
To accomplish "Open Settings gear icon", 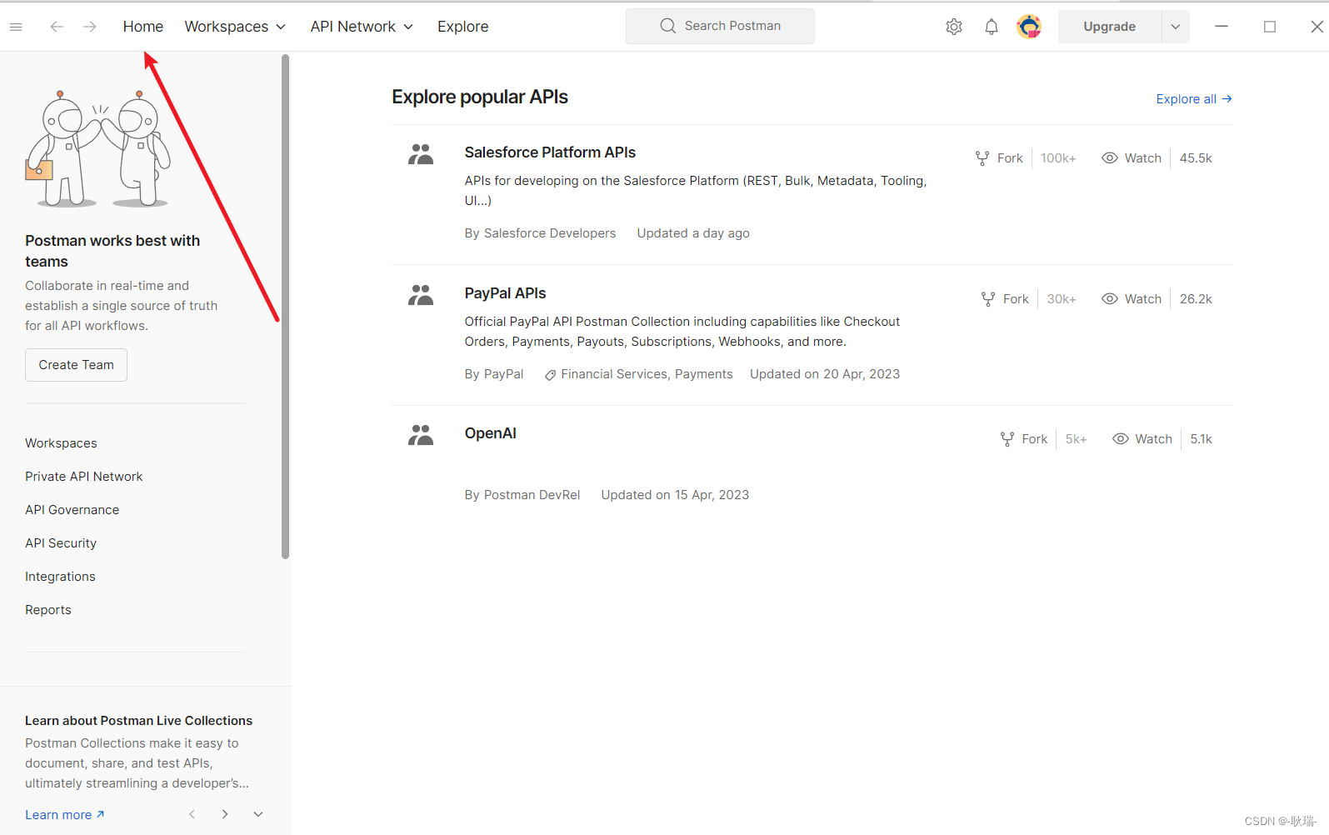I will tap(954, 27).
